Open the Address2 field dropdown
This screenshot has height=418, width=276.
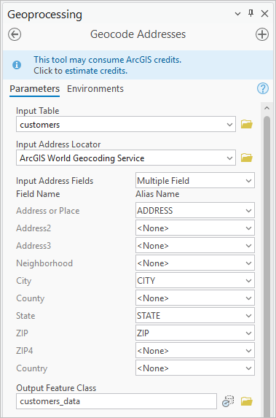click(195, 228)
